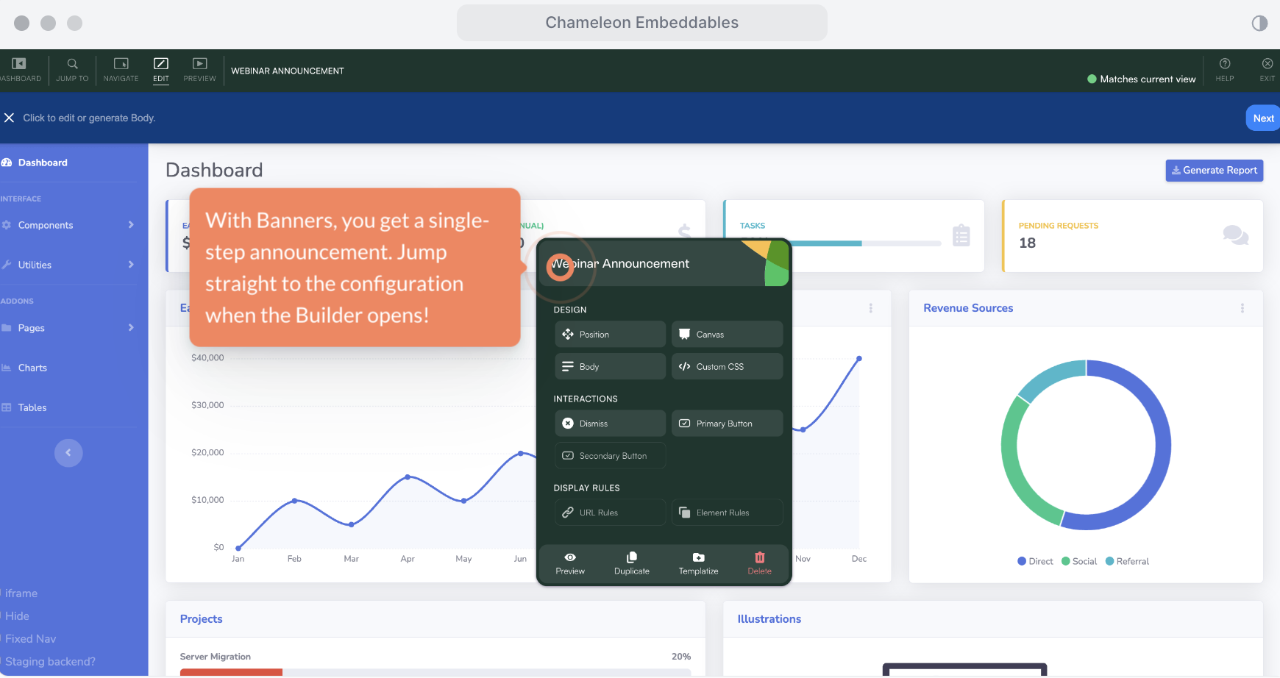The image size is (1280, 678).
Task: Open Tables in the sidebar
Action: (x=32, y=407)
